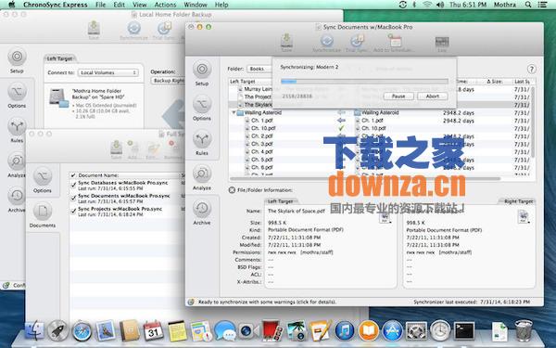Select Options icon in the container window sidebar
This screenshot has width=556, height=348.
pyautogui.click(x=43, y=180)
